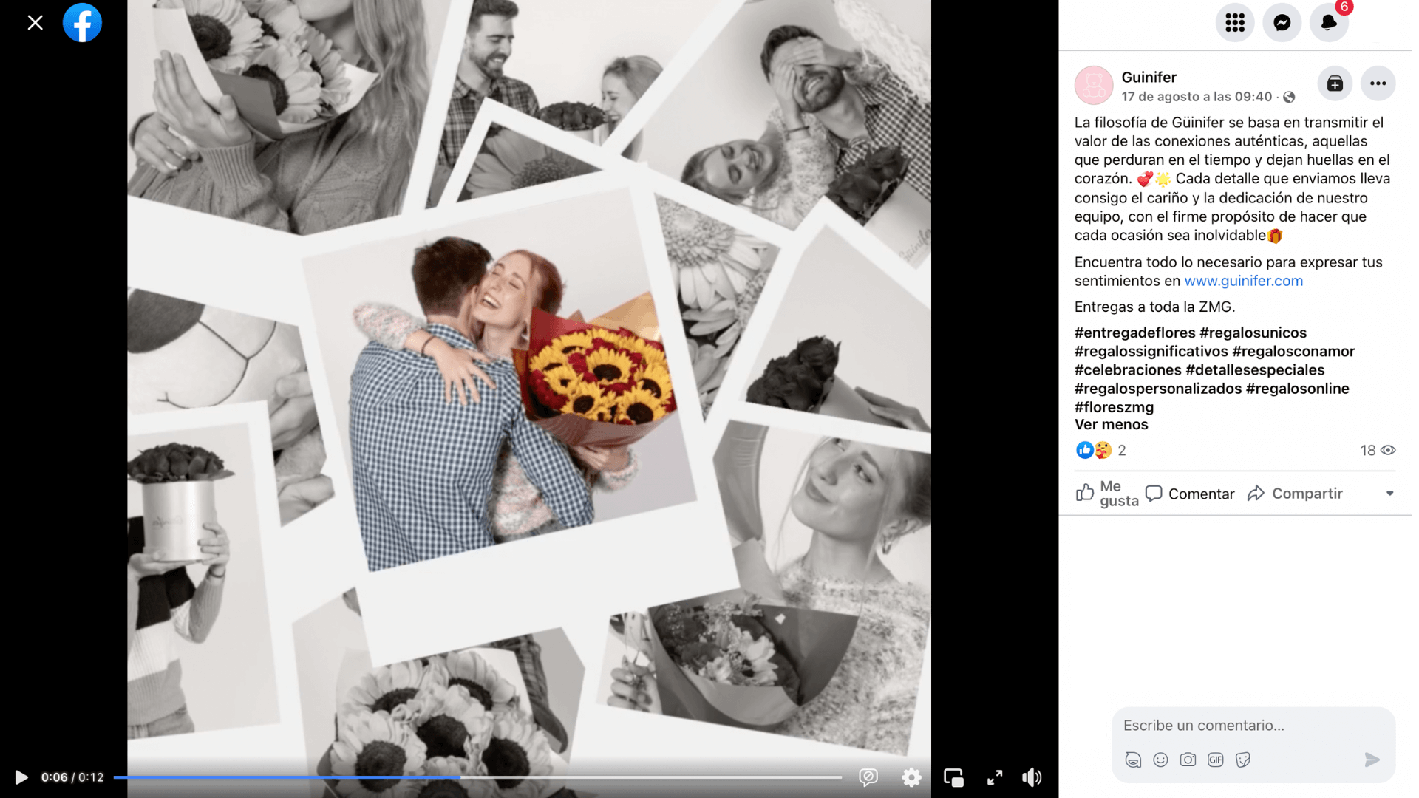
Task: Open Messenger chats
Action: (x=1282, y=22)
